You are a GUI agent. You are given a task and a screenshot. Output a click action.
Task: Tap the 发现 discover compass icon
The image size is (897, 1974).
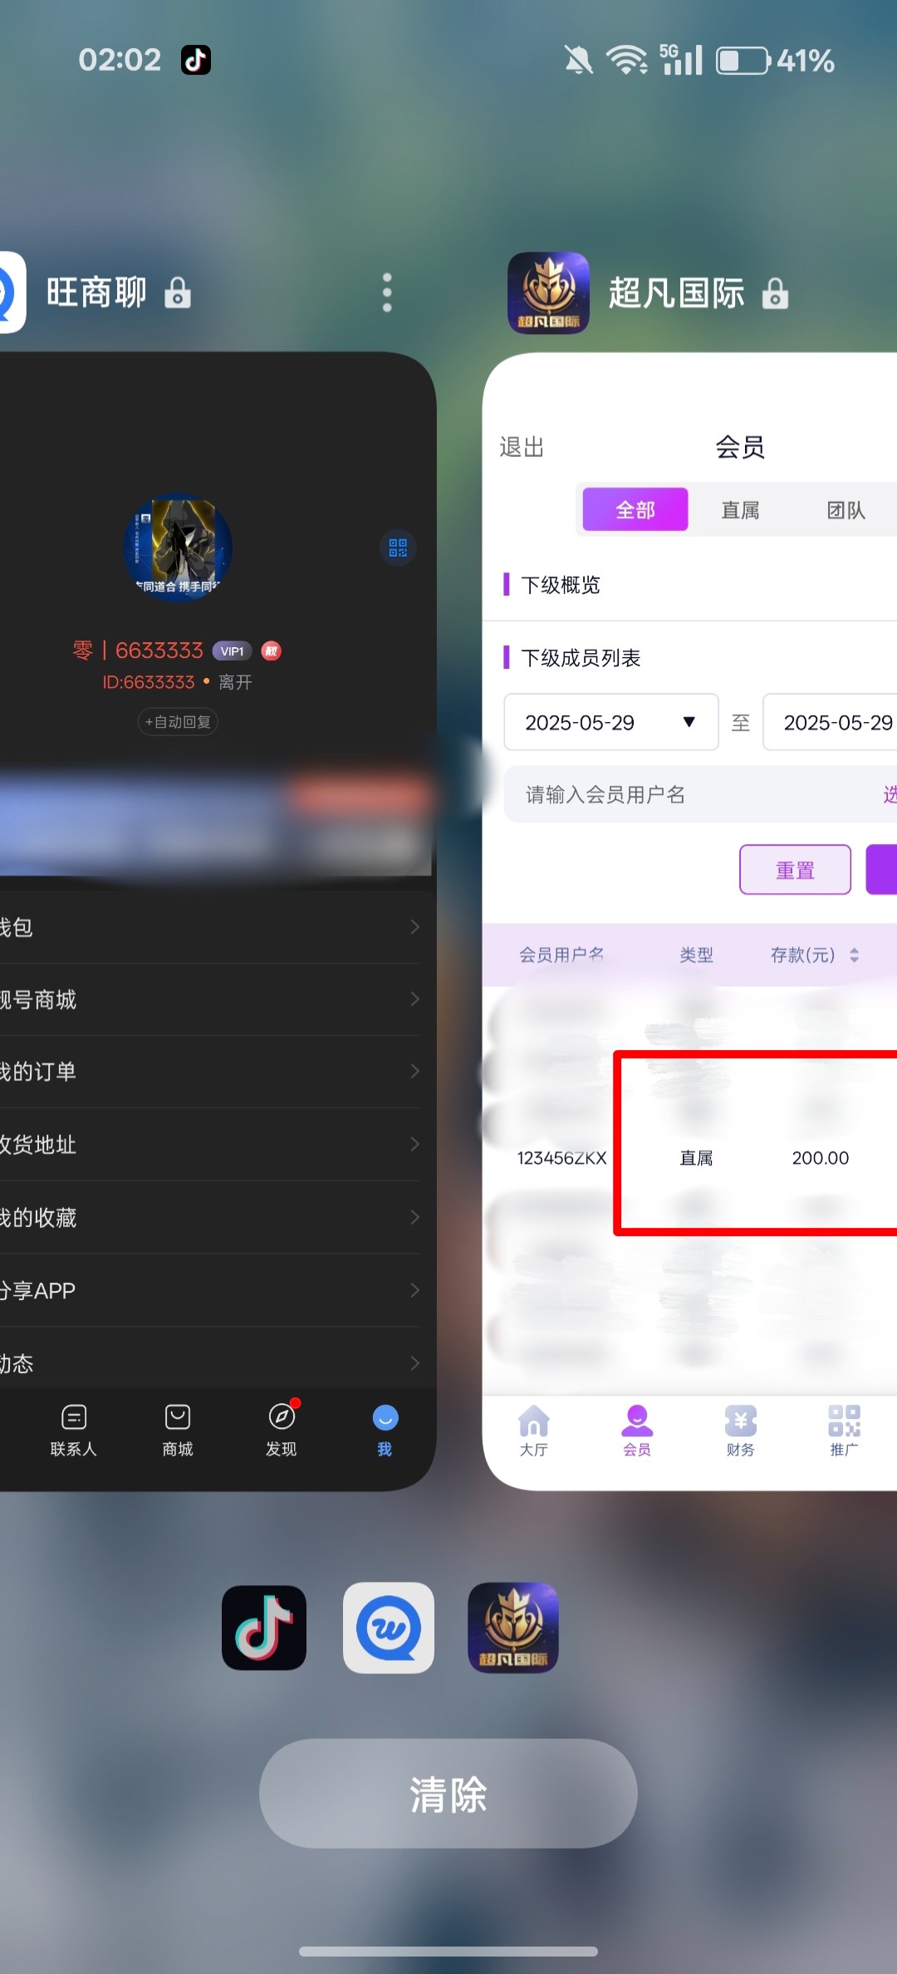point(282,1417)
